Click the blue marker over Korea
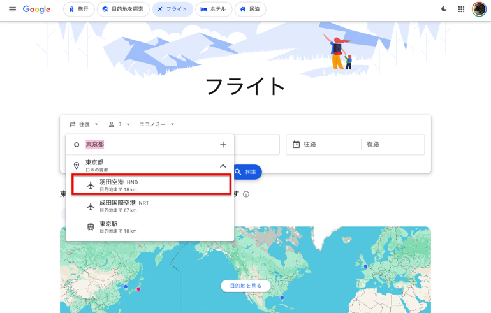The height and width of the screenshot is (313, 491). 126,286
